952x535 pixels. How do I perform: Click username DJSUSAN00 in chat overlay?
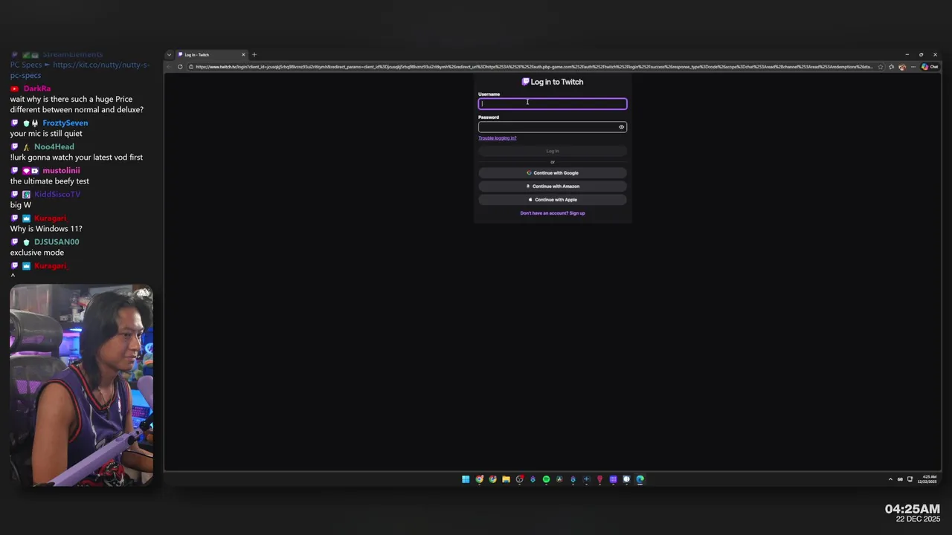[x=57, y=242]
